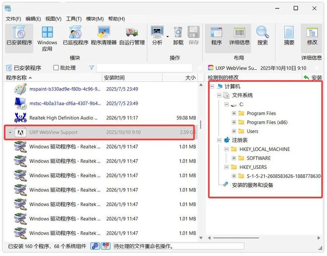Screen dimensions: 327x256
Task: Open the 已安装程序 module in ribbon
Action: tap(19, 38)
